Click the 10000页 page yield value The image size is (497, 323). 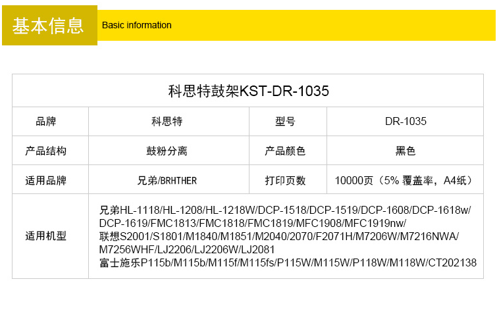click(x=405, y=180)
